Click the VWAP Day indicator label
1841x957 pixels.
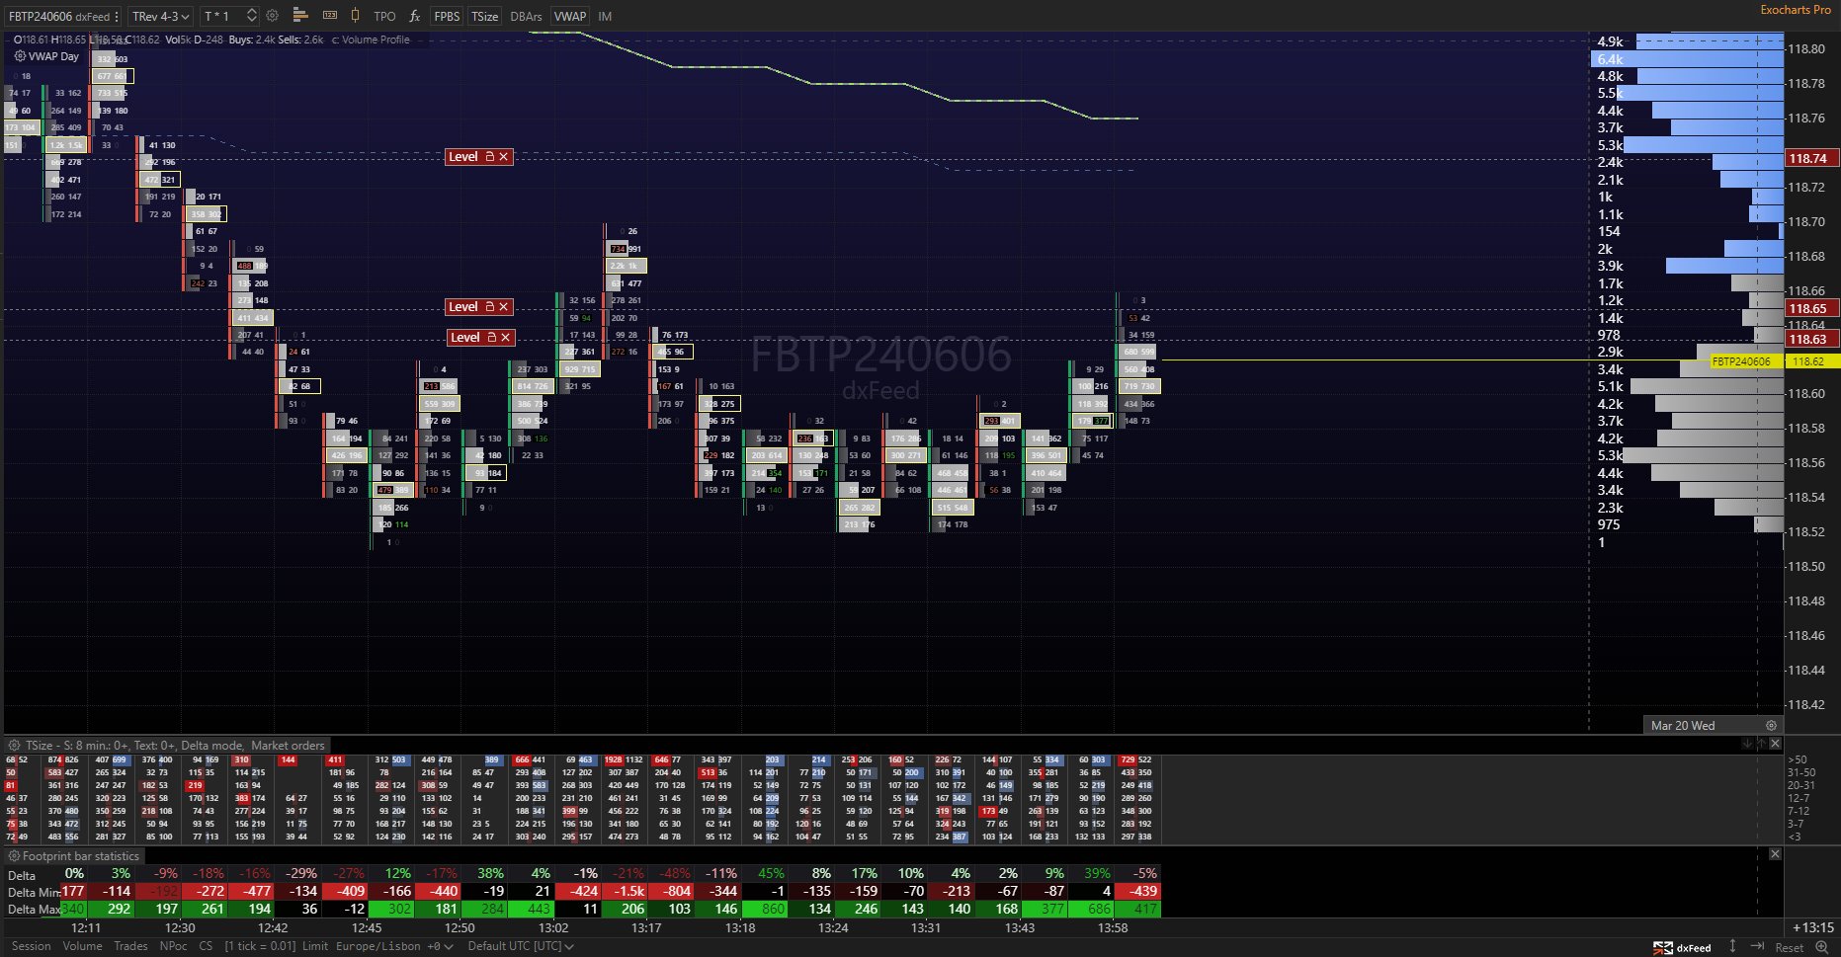(x=53, y=56)
